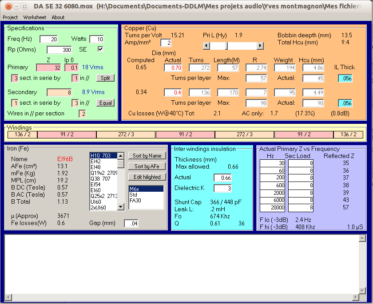The height and width of the screenshot is (304, 373).
Task: Click the core list scrollbar thumb
Action: [121, 164]
